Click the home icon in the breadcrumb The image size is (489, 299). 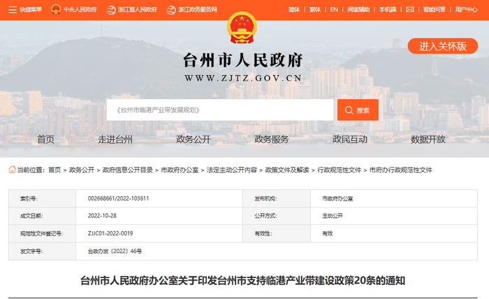pos(12,170)
